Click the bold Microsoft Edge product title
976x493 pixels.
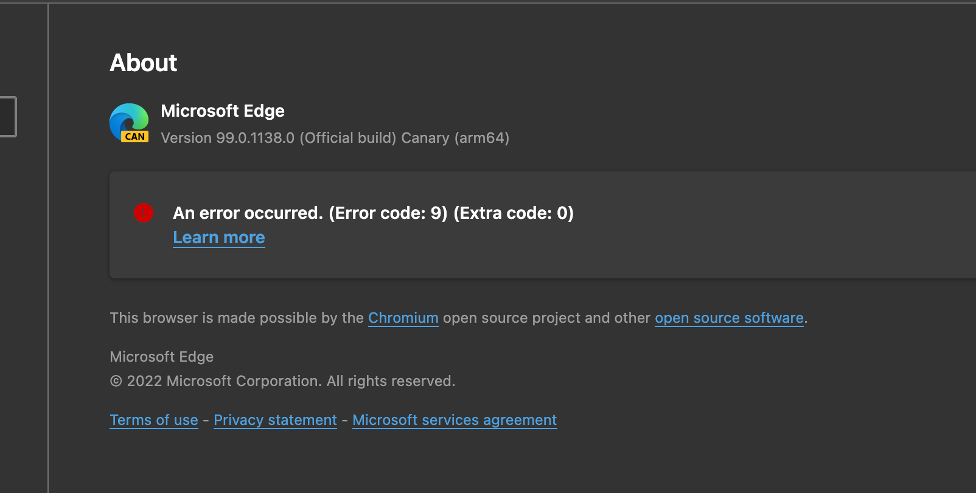coord(223,111)
